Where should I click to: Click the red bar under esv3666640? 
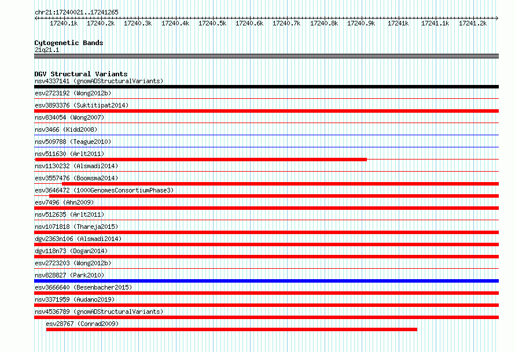click(266, 293)
